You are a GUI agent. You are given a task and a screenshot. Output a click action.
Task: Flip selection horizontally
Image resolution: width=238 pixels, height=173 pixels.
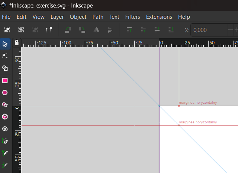96,30
